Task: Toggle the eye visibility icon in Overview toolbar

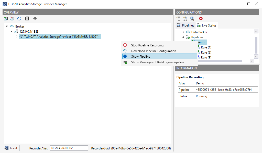Action: 35,19
